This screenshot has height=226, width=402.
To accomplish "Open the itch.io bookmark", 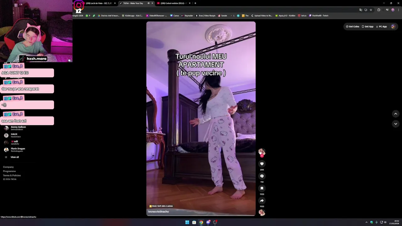I will click(302, 16).
